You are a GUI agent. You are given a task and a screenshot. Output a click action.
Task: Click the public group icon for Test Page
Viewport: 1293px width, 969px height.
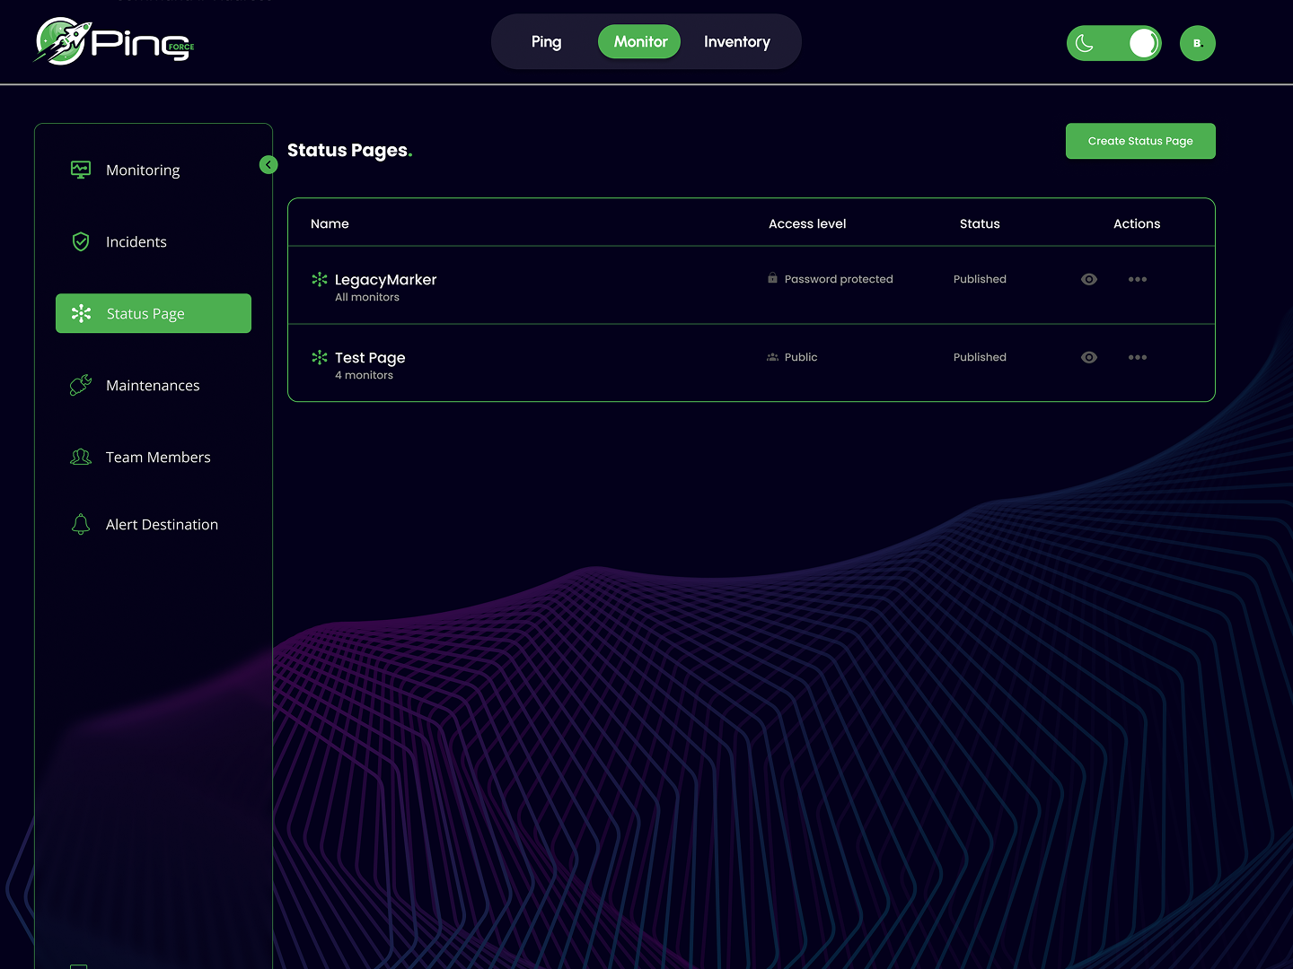click(x=772, y=357)
